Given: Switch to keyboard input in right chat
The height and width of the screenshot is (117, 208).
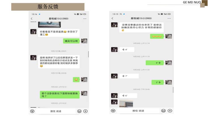Looking at the screenshot, I should 113,111.
